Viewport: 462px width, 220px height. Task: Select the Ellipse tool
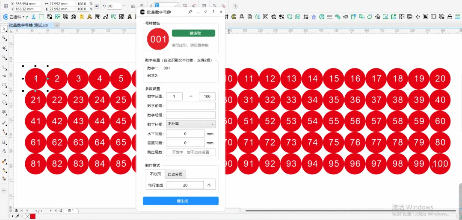click(4, 94)
